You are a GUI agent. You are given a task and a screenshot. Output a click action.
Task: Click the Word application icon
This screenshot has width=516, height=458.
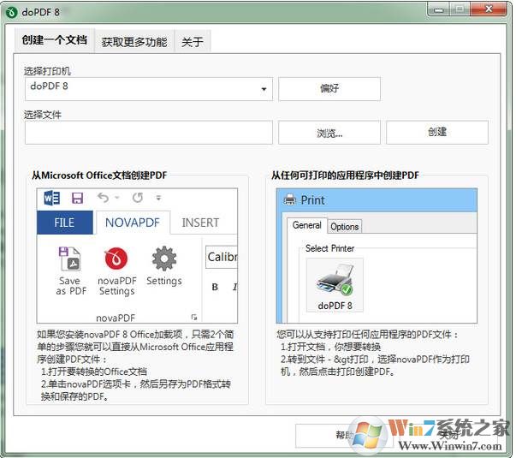click(x=51, y=198)
